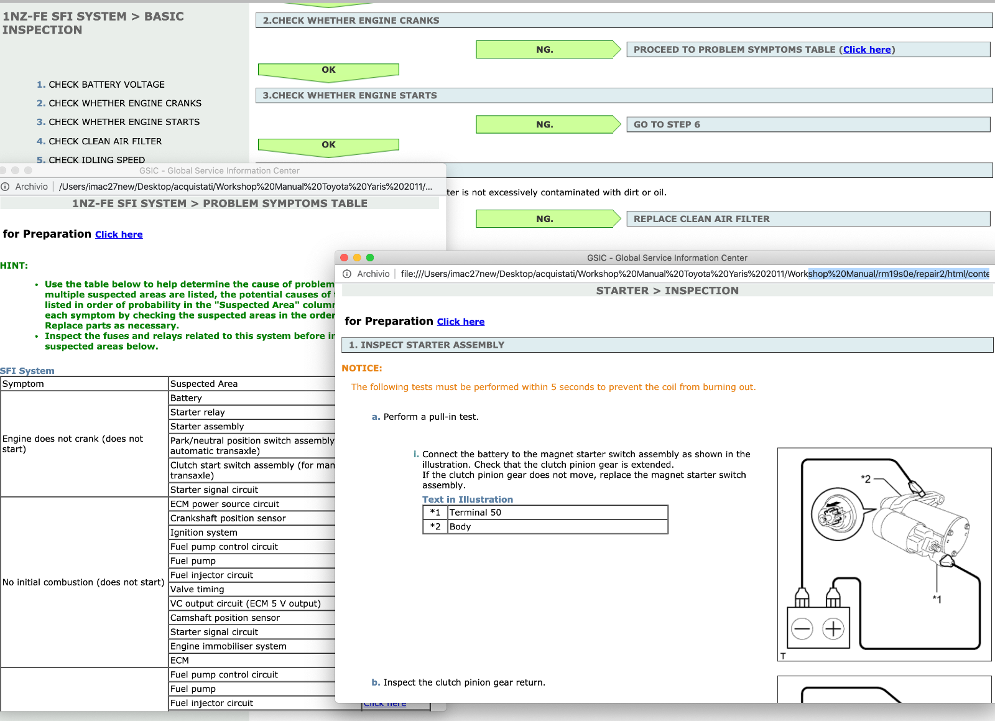Click the starter and battery wiring illustration
995x721 pixels.
884,554
